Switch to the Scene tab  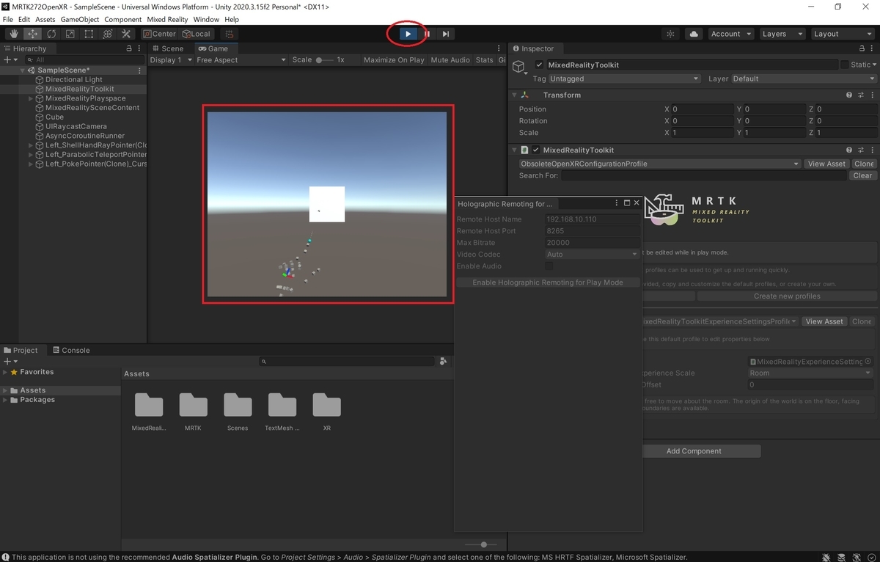click(x=168, y=48)
